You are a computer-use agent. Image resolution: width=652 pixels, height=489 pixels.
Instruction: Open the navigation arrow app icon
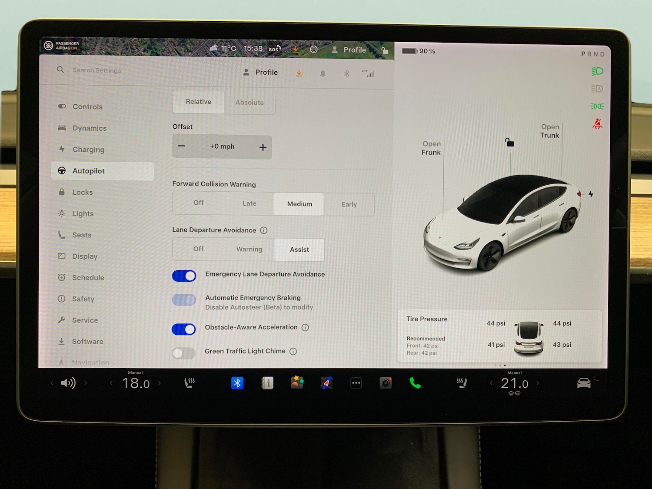(x=326, y=383)
